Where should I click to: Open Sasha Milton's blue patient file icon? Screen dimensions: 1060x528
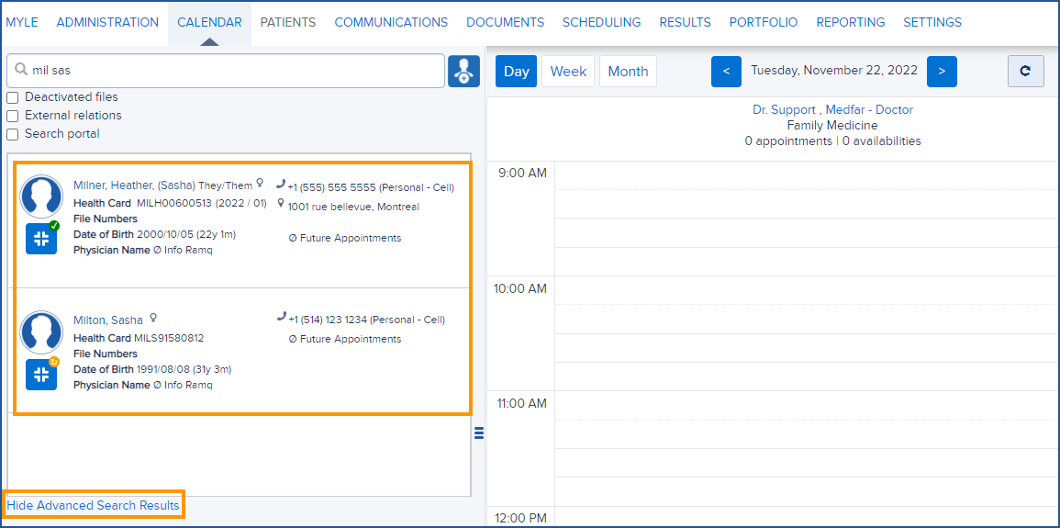point(41,374)
